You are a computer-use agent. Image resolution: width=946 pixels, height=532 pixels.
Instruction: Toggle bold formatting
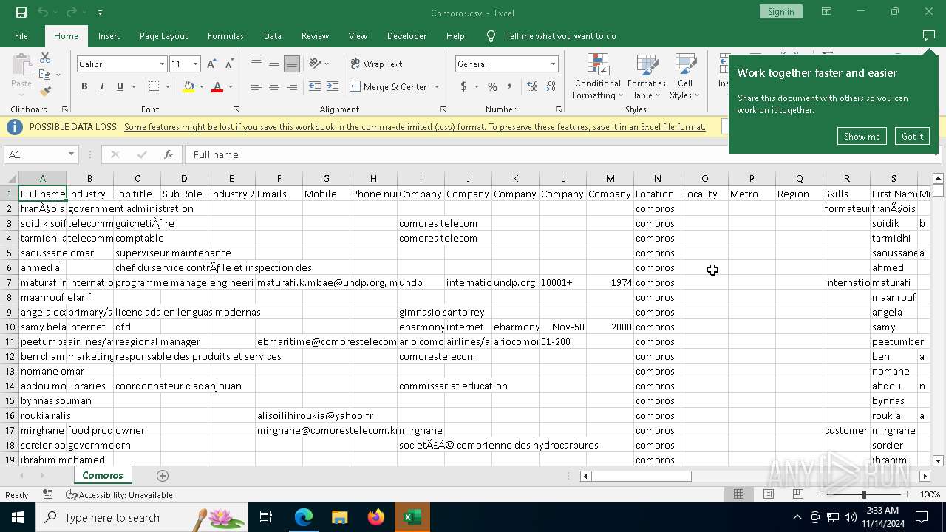[84, 86]
